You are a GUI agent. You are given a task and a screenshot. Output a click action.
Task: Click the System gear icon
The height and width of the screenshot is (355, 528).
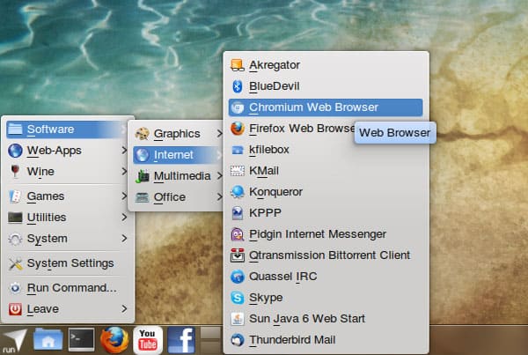[x=15, y=239]
